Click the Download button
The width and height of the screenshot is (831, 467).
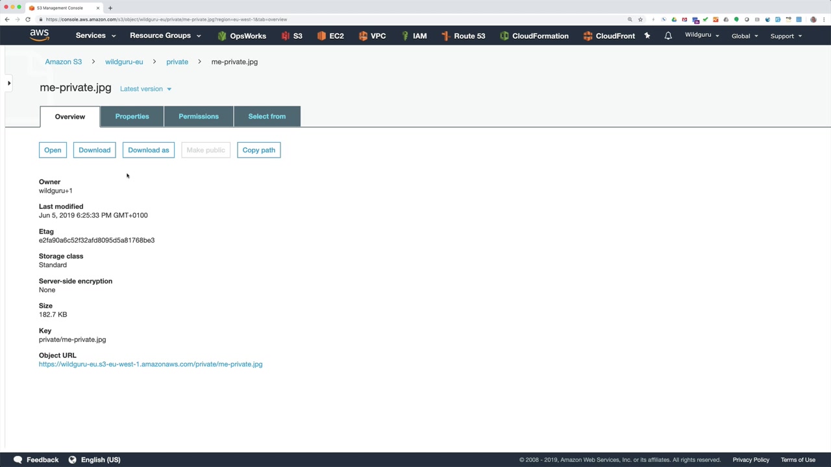pyautogui.click(x=95, y=150)
